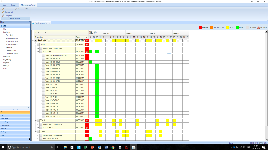Click the Assign to WO icon
268x150 pixels.
pos(16,9)
